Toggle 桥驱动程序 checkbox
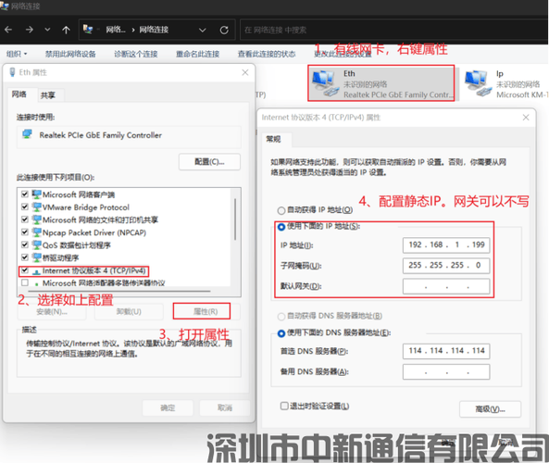 pos(25,257)
